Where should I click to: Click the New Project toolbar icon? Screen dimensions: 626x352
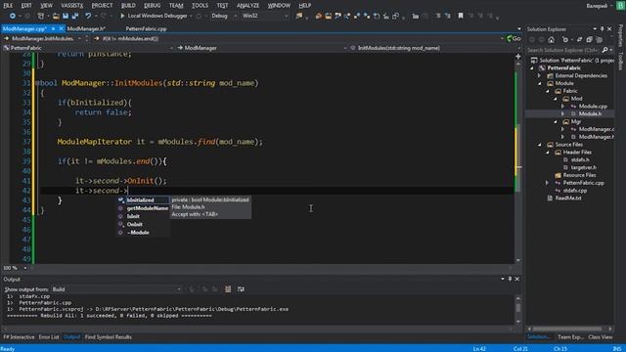click(x=40, y=16)
